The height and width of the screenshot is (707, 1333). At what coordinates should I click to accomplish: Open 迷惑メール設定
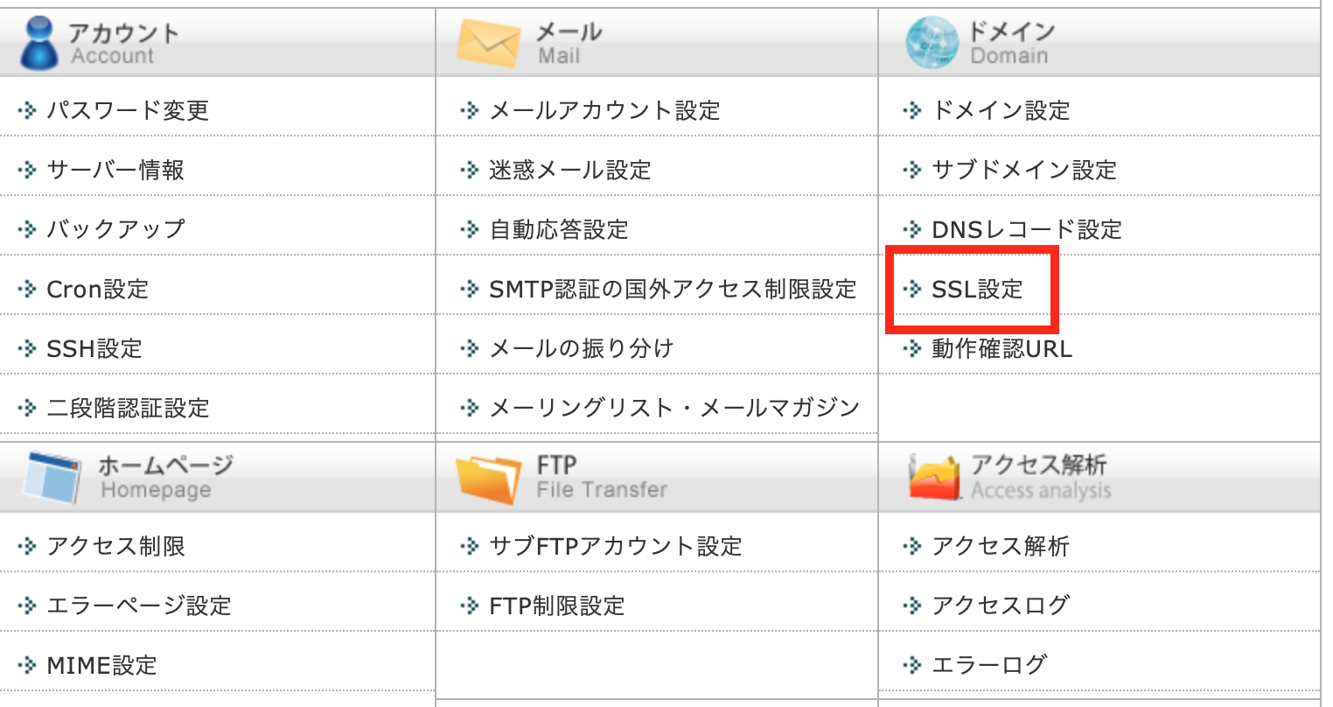point(569,170)
